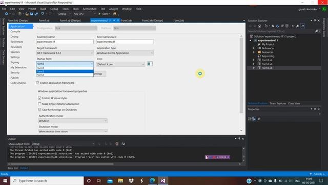Switch to the Error List tab
Screen dimensions: 328x185
click(x=13, y=168)
